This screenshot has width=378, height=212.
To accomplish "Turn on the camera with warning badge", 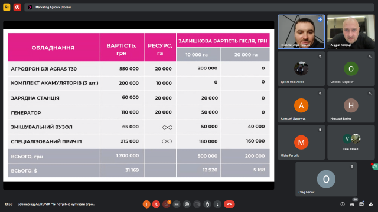I will pyautogui.click(x=167, y=204).
